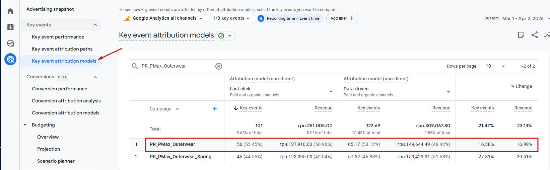This screenshot has width=550, height=170.
Task: Click the report status checkmark dropdown
Action: [x=225, y=36]
